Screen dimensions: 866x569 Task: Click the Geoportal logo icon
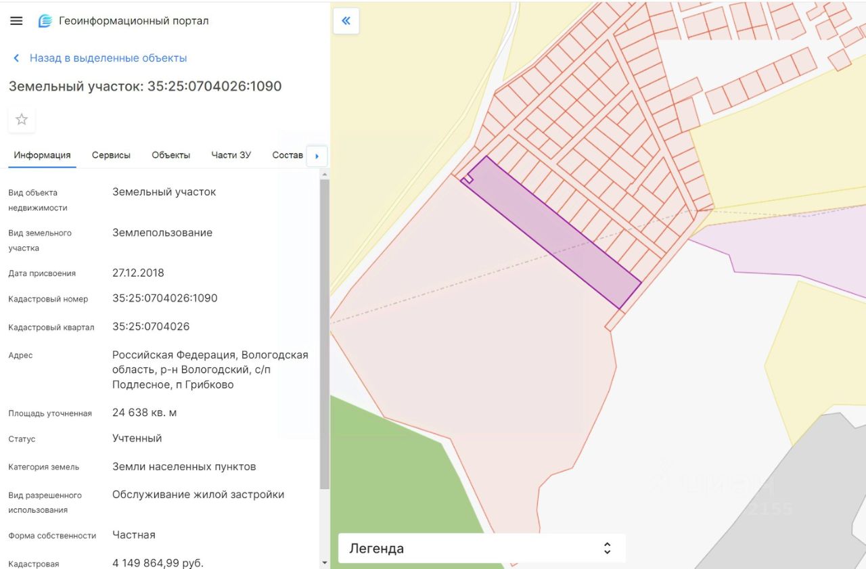point(45,21)
